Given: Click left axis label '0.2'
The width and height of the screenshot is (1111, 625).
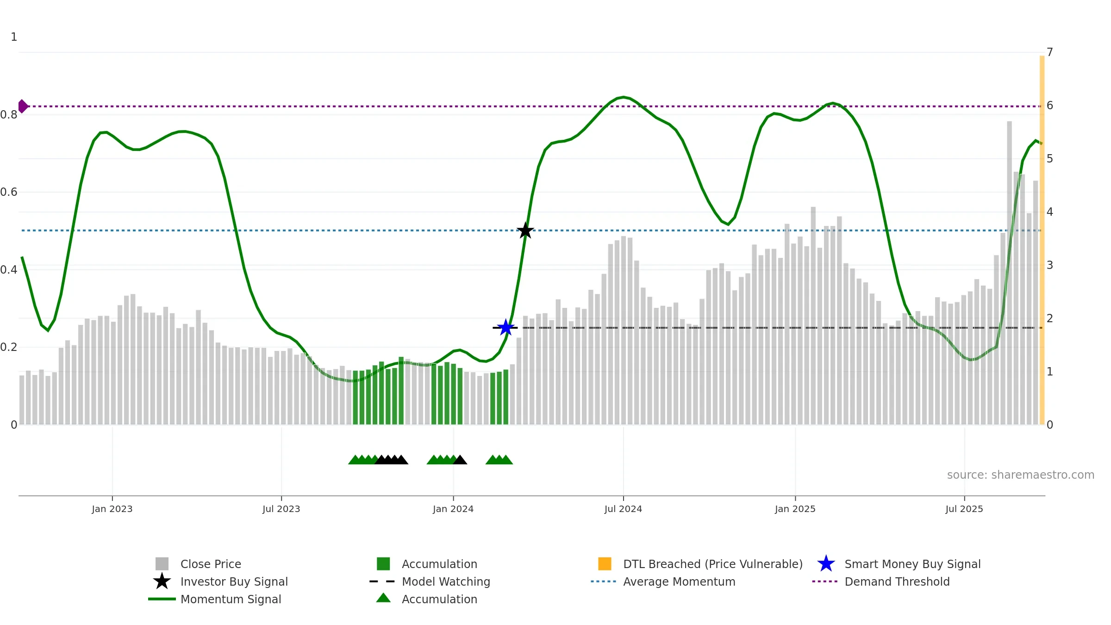Looking at the screenshot, I should pos(9,347).
